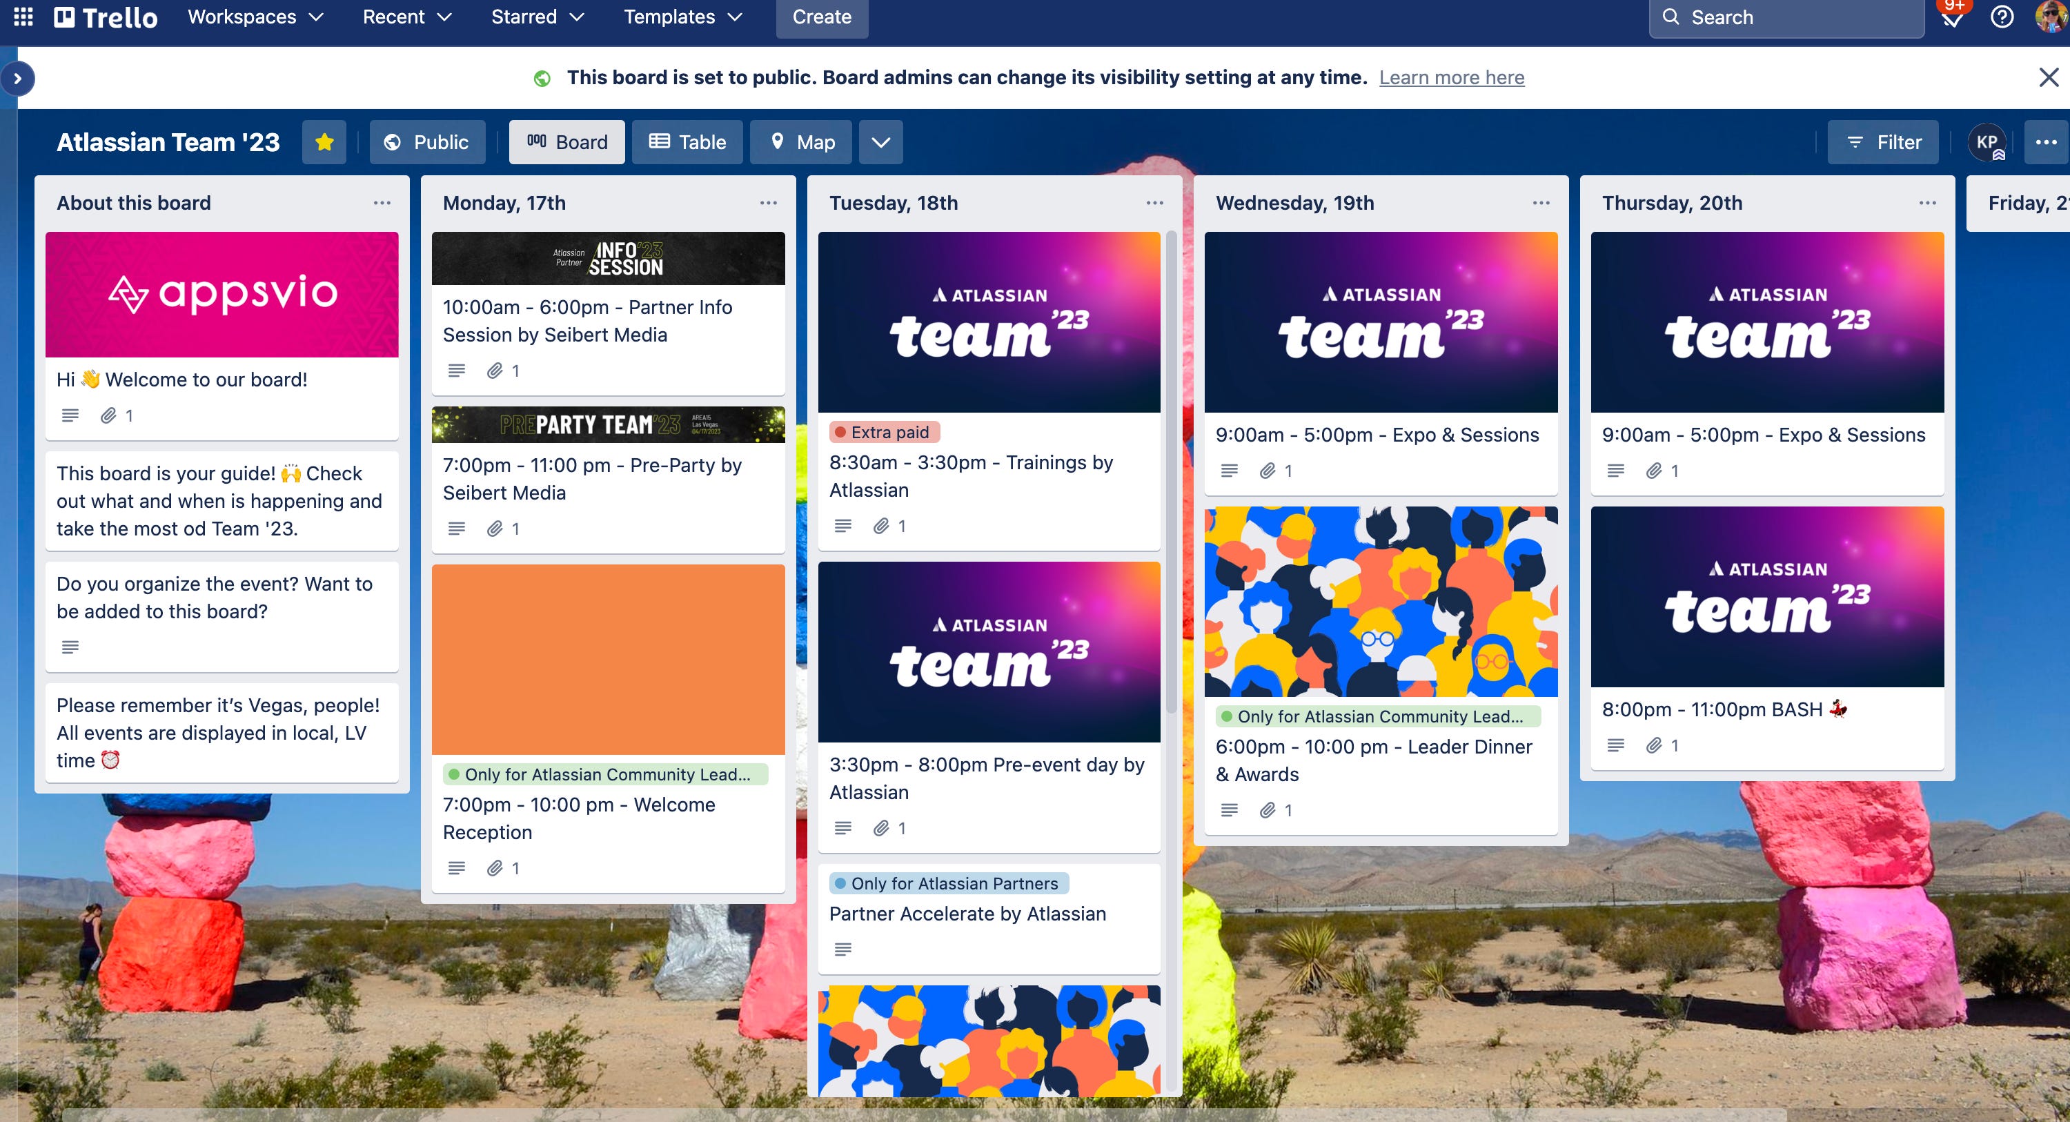The image size is (2070, 1122).
Task: Click the Atlassian Team '23 board title
Action: (167, 141)
